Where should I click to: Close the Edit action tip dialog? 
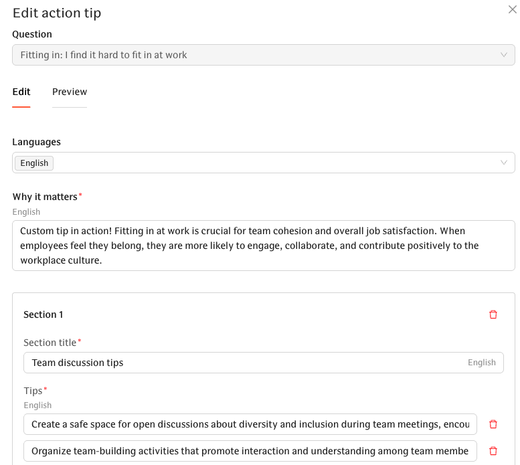tap(512, 9)
